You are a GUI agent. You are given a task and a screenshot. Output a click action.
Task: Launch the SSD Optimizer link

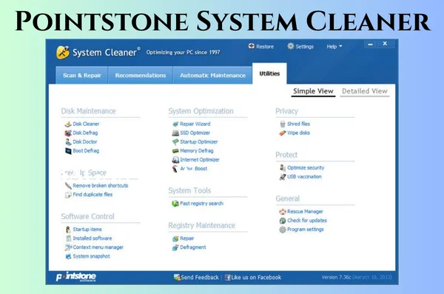pos(195,133)
